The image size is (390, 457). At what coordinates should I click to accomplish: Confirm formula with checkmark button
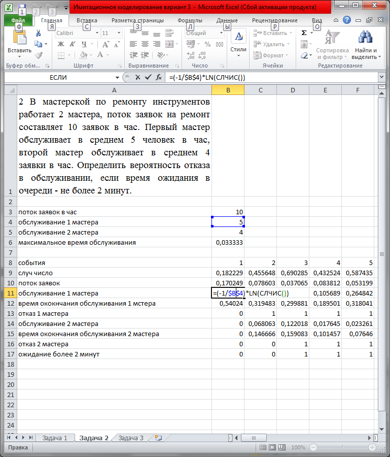coord(148,77)
